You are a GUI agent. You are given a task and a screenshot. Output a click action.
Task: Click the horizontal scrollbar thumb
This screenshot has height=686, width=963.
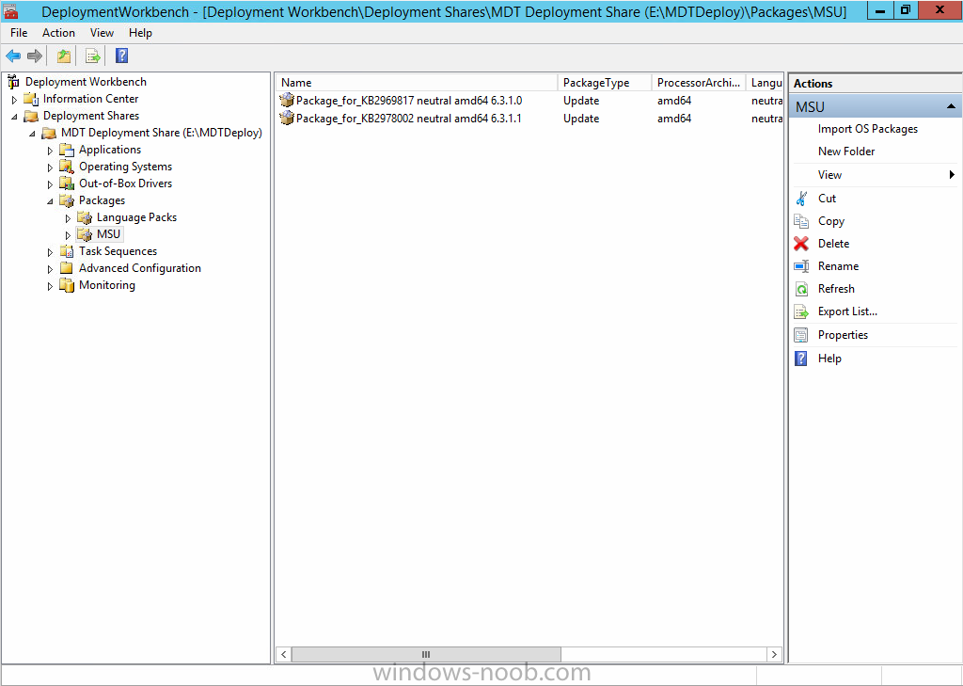pyautogui.click(x=426, y=655)
